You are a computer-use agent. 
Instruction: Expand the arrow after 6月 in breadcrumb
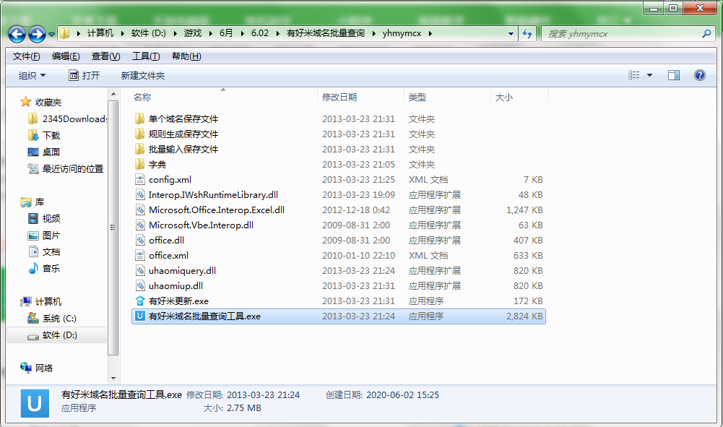pyautogui.click(x=243, y=33)
